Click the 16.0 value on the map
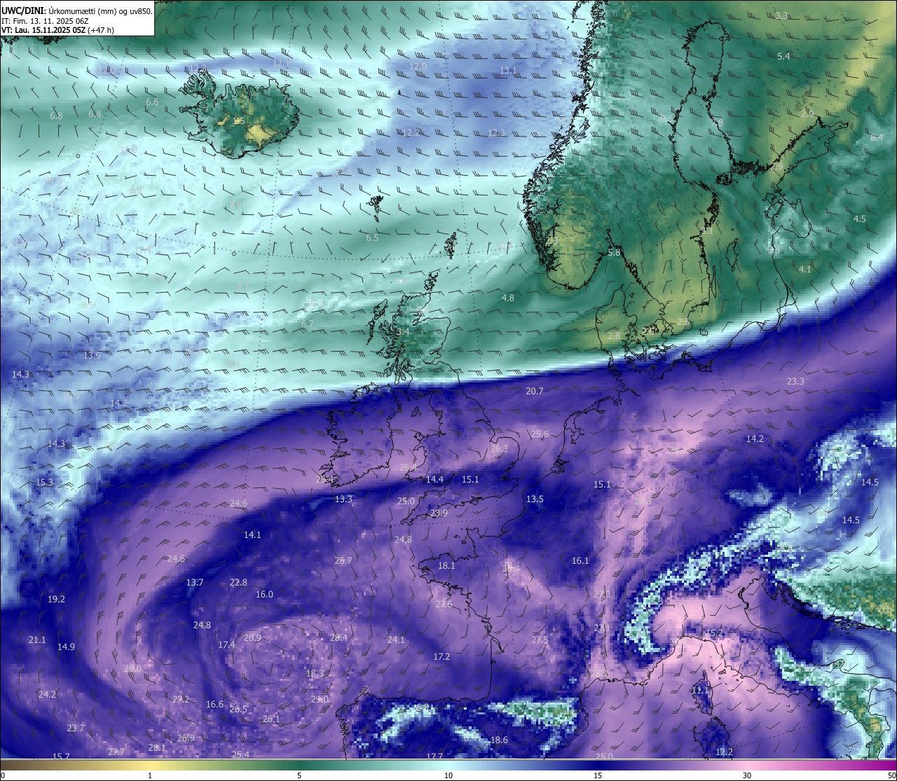 tap(264, 594)
